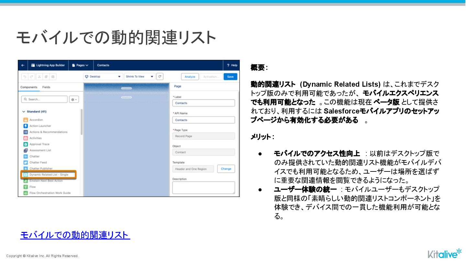This screenshot has width=466, height=262.
Task: Click the Activation button
Action: [x=211, y=77]
